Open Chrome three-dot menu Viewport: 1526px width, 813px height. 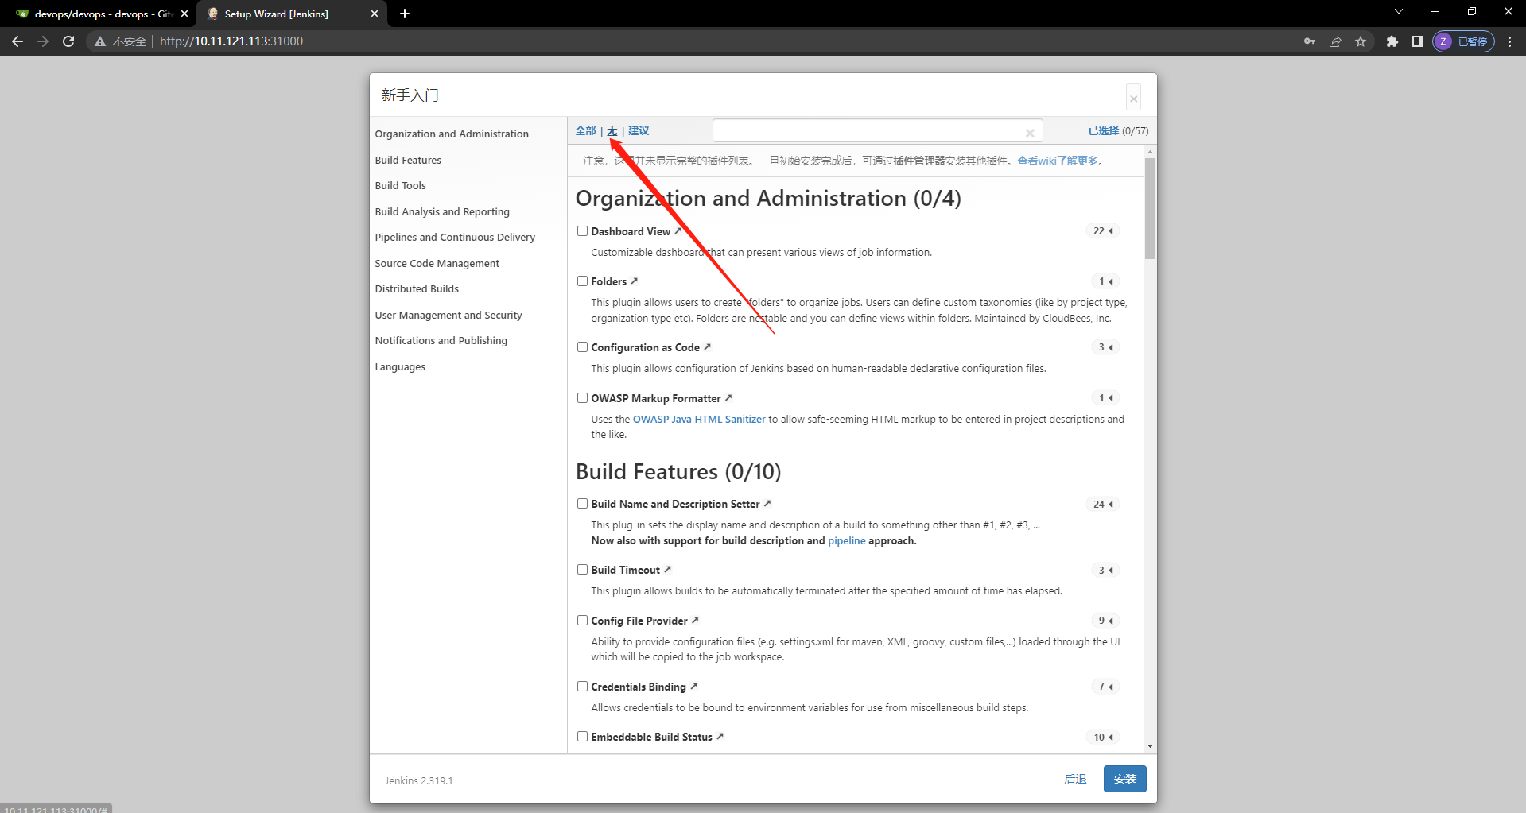1509,41
